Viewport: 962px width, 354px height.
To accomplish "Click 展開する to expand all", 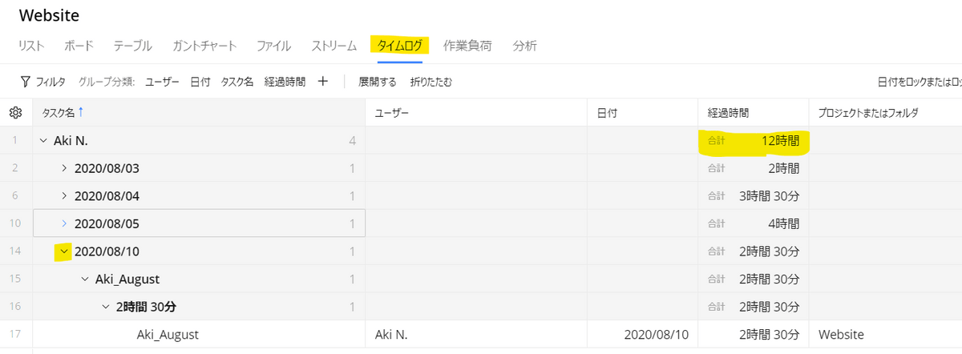I will point(377,82).
